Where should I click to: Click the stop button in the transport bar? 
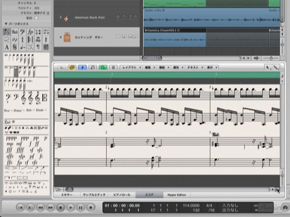click(x=60, y=207)
